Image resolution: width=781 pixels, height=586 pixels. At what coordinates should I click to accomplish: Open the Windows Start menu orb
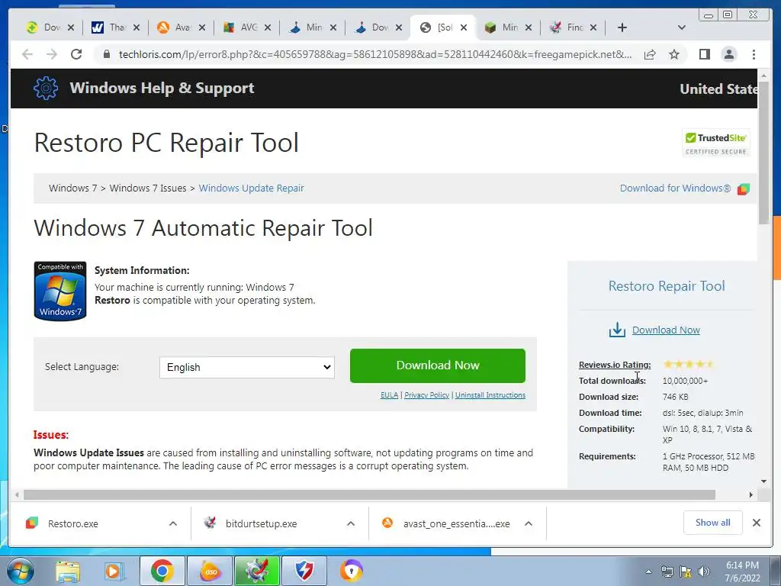[x=21, y=571]
